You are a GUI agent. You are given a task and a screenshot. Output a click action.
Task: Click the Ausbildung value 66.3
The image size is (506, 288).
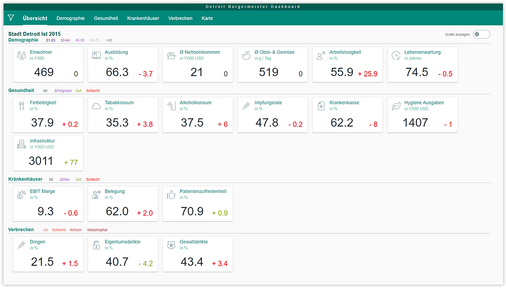pos(117,72)
